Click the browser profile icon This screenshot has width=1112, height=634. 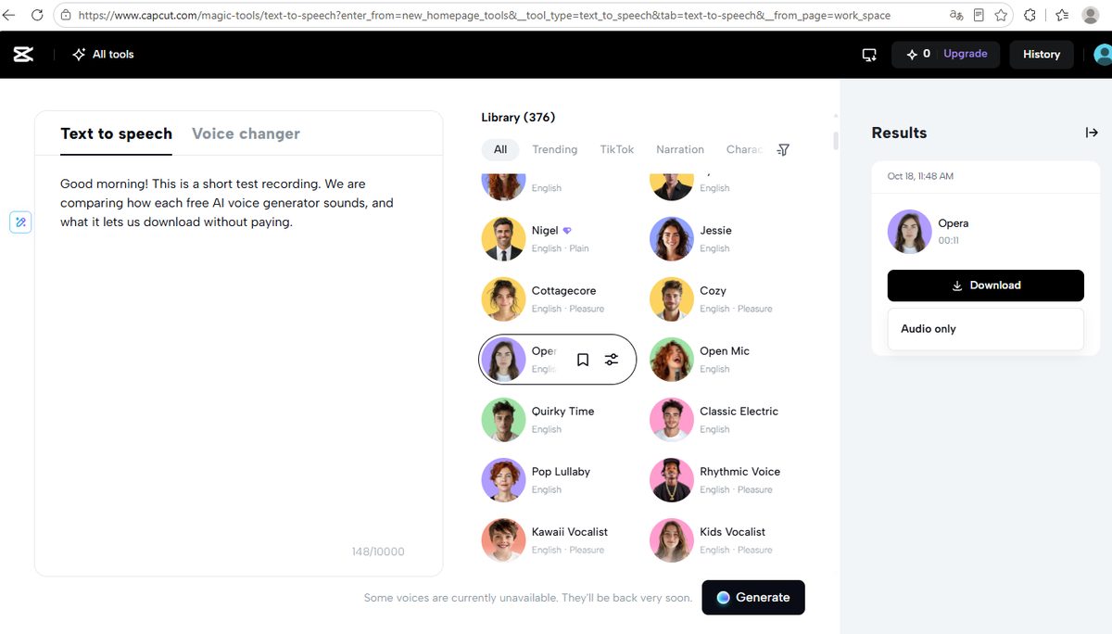pyautogui.click(x=1092, y=15)
